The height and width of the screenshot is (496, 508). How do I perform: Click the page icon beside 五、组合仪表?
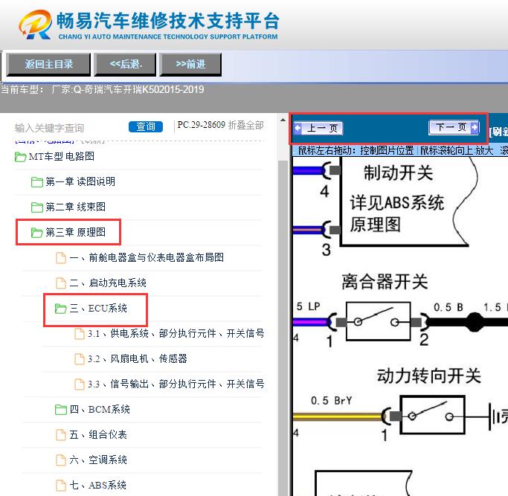61,435
